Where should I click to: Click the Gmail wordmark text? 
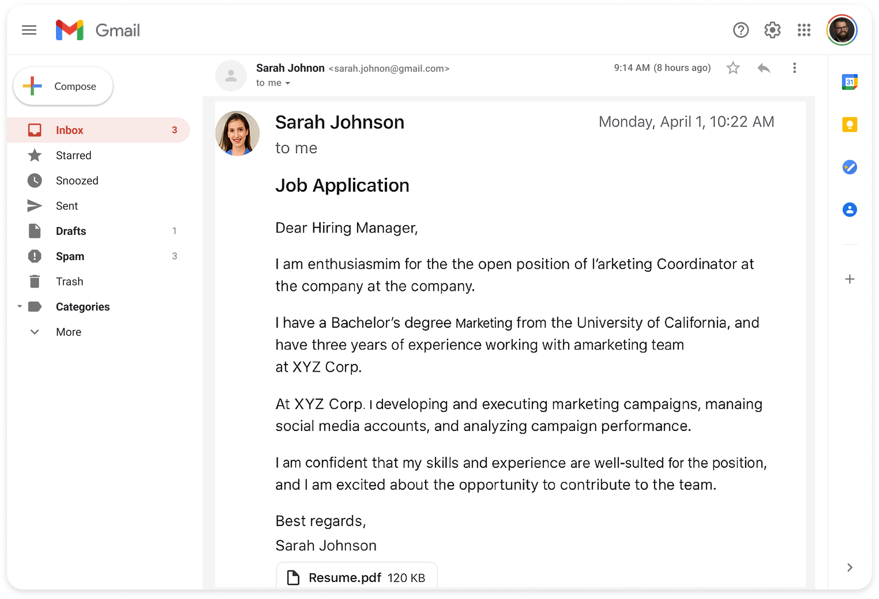[x=117, y=30]
